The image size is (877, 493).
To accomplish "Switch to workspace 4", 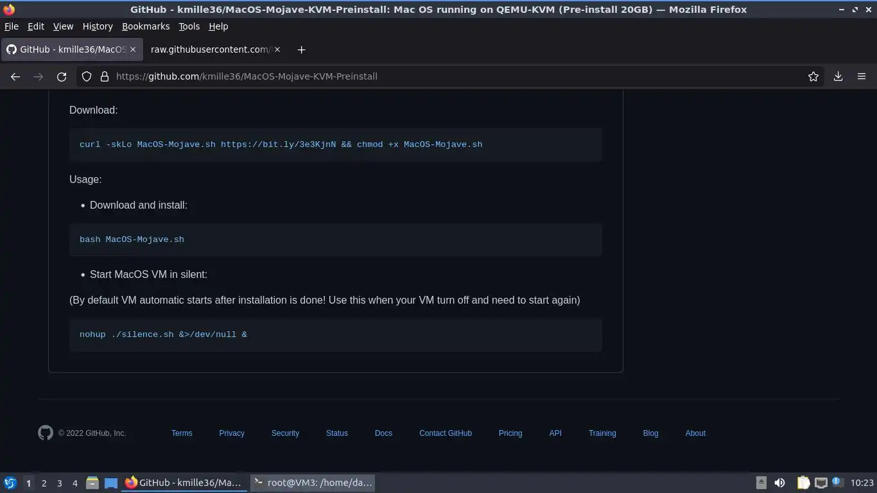I will point(74,483).
